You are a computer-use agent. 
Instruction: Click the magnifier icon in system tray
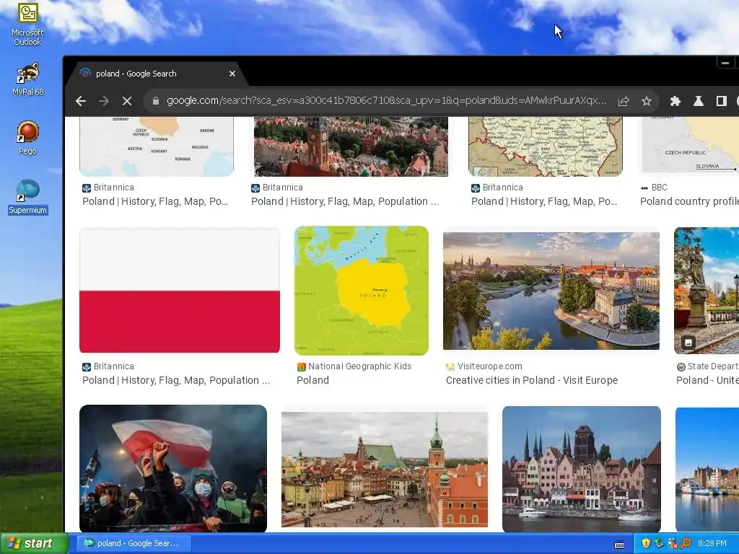pyautogui.click(x=686, y=543)
